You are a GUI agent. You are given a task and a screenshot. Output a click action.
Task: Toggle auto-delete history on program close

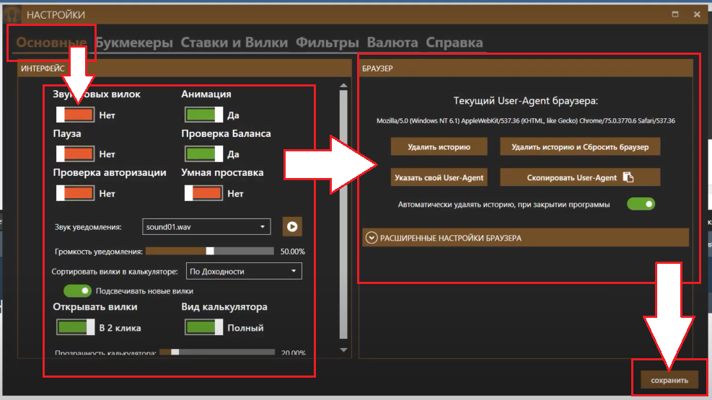click(641, 204)
